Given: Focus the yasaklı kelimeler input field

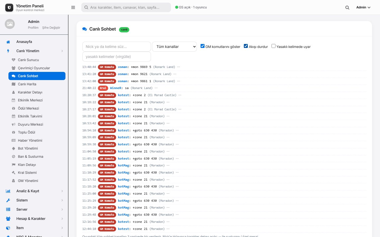Looking at the screenshot, I should 117,57.
